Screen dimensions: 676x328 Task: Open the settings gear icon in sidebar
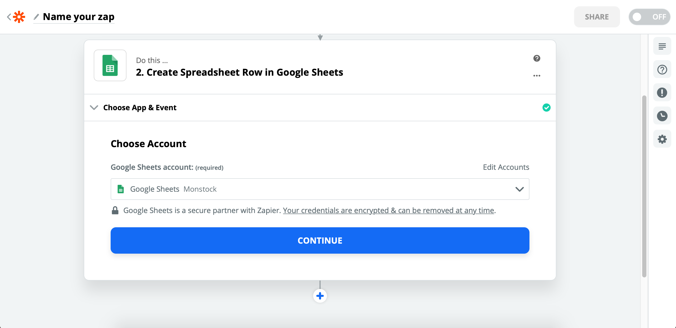pyautogui.click(x=662, y=139)
